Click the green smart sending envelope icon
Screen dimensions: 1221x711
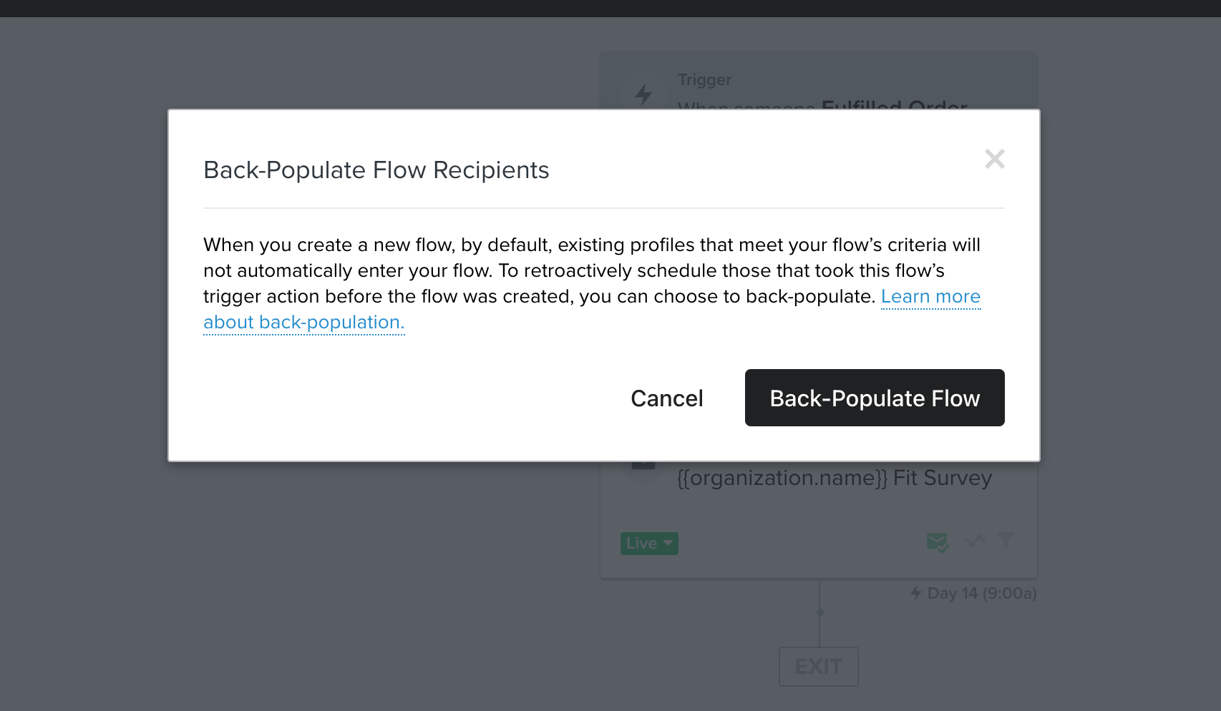click(938, 543)
